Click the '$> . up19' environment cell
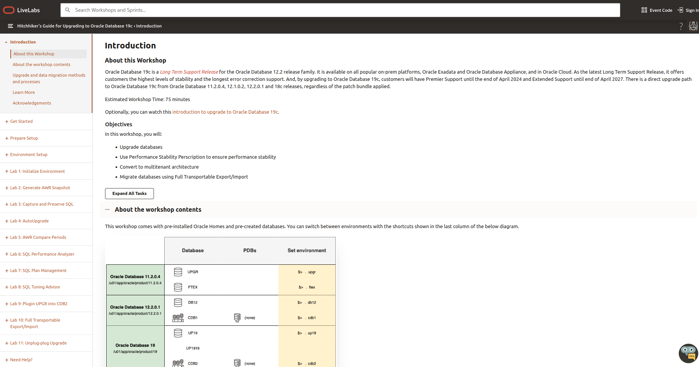The image size is (699, 367). (x=307, y=333)
